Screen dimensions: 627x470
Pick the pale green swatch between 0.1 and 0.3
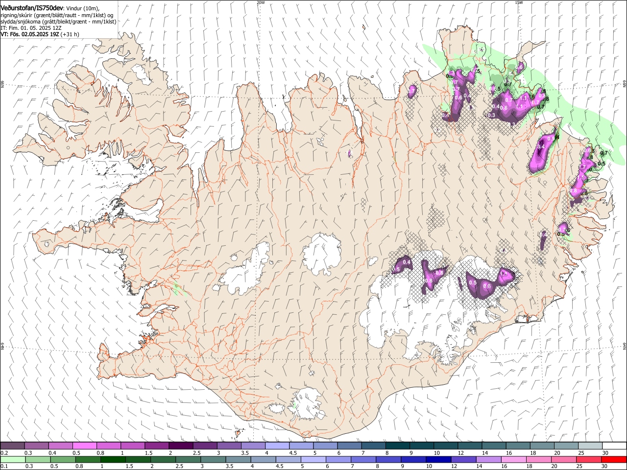[13, 460]
